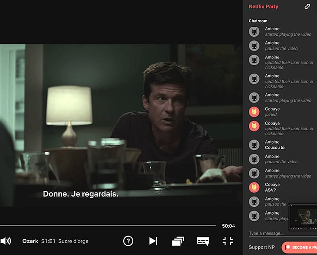
Task: Click episode title Sucre d'orge
Action: pos(73,241)
